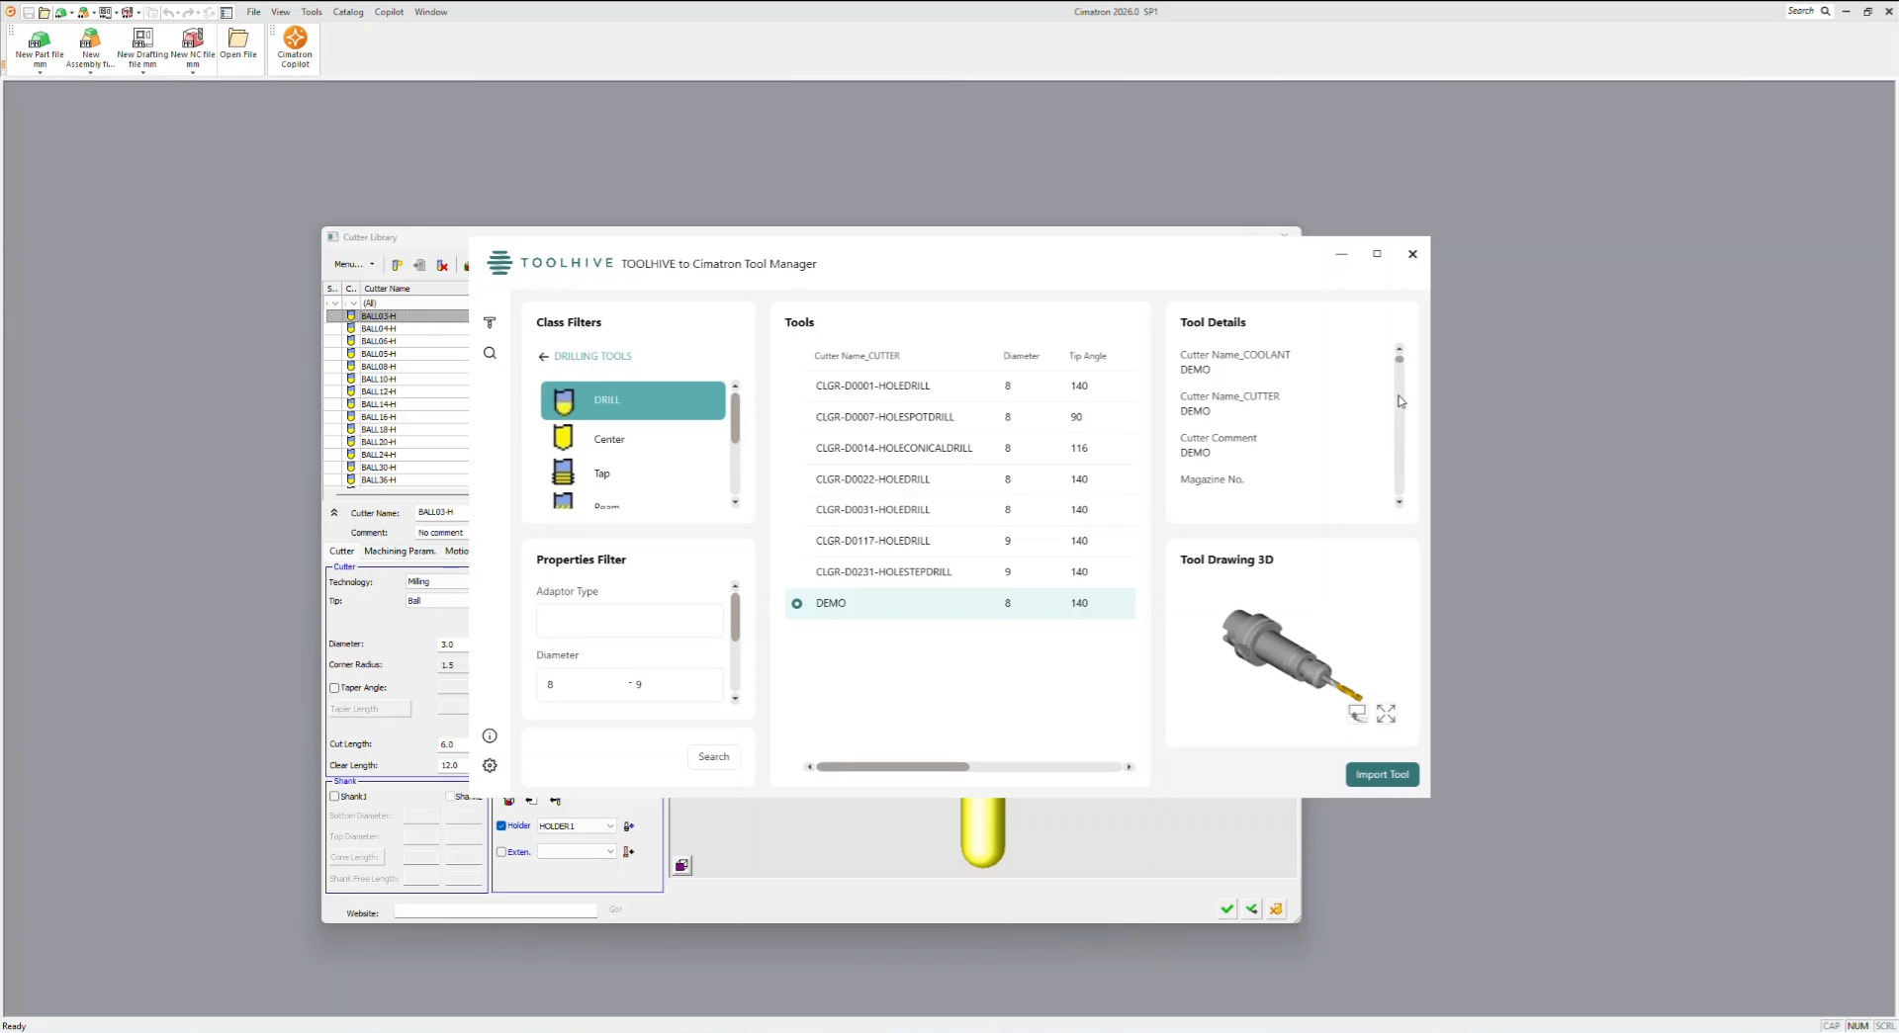The image size is (1899, 1033).
Task: Enable the Exten. checkbox
Action: click(500, 851)
